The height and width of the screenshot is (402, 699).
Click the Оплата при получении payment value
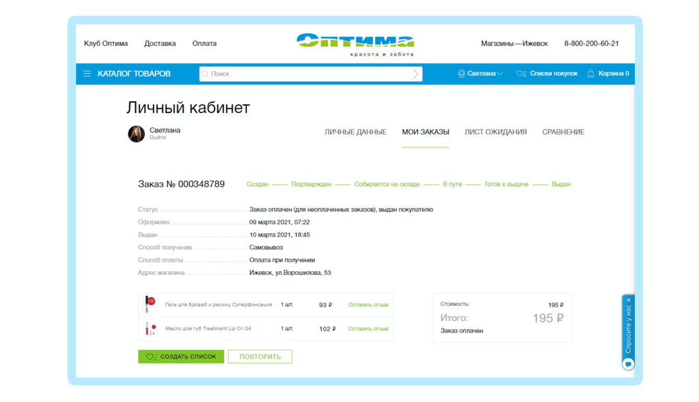click(282, 260)
